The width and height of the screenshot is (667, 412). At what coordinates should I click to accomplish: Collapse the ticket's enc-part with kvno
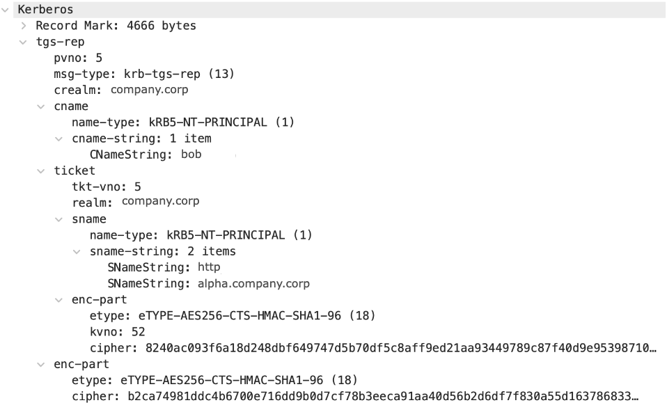pos(59,300)
